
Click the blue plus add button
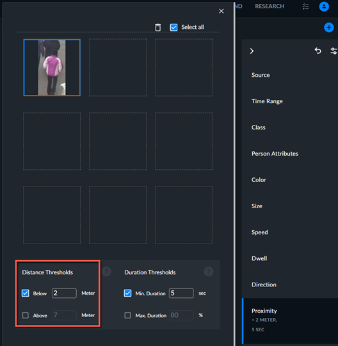click(329, 28)
